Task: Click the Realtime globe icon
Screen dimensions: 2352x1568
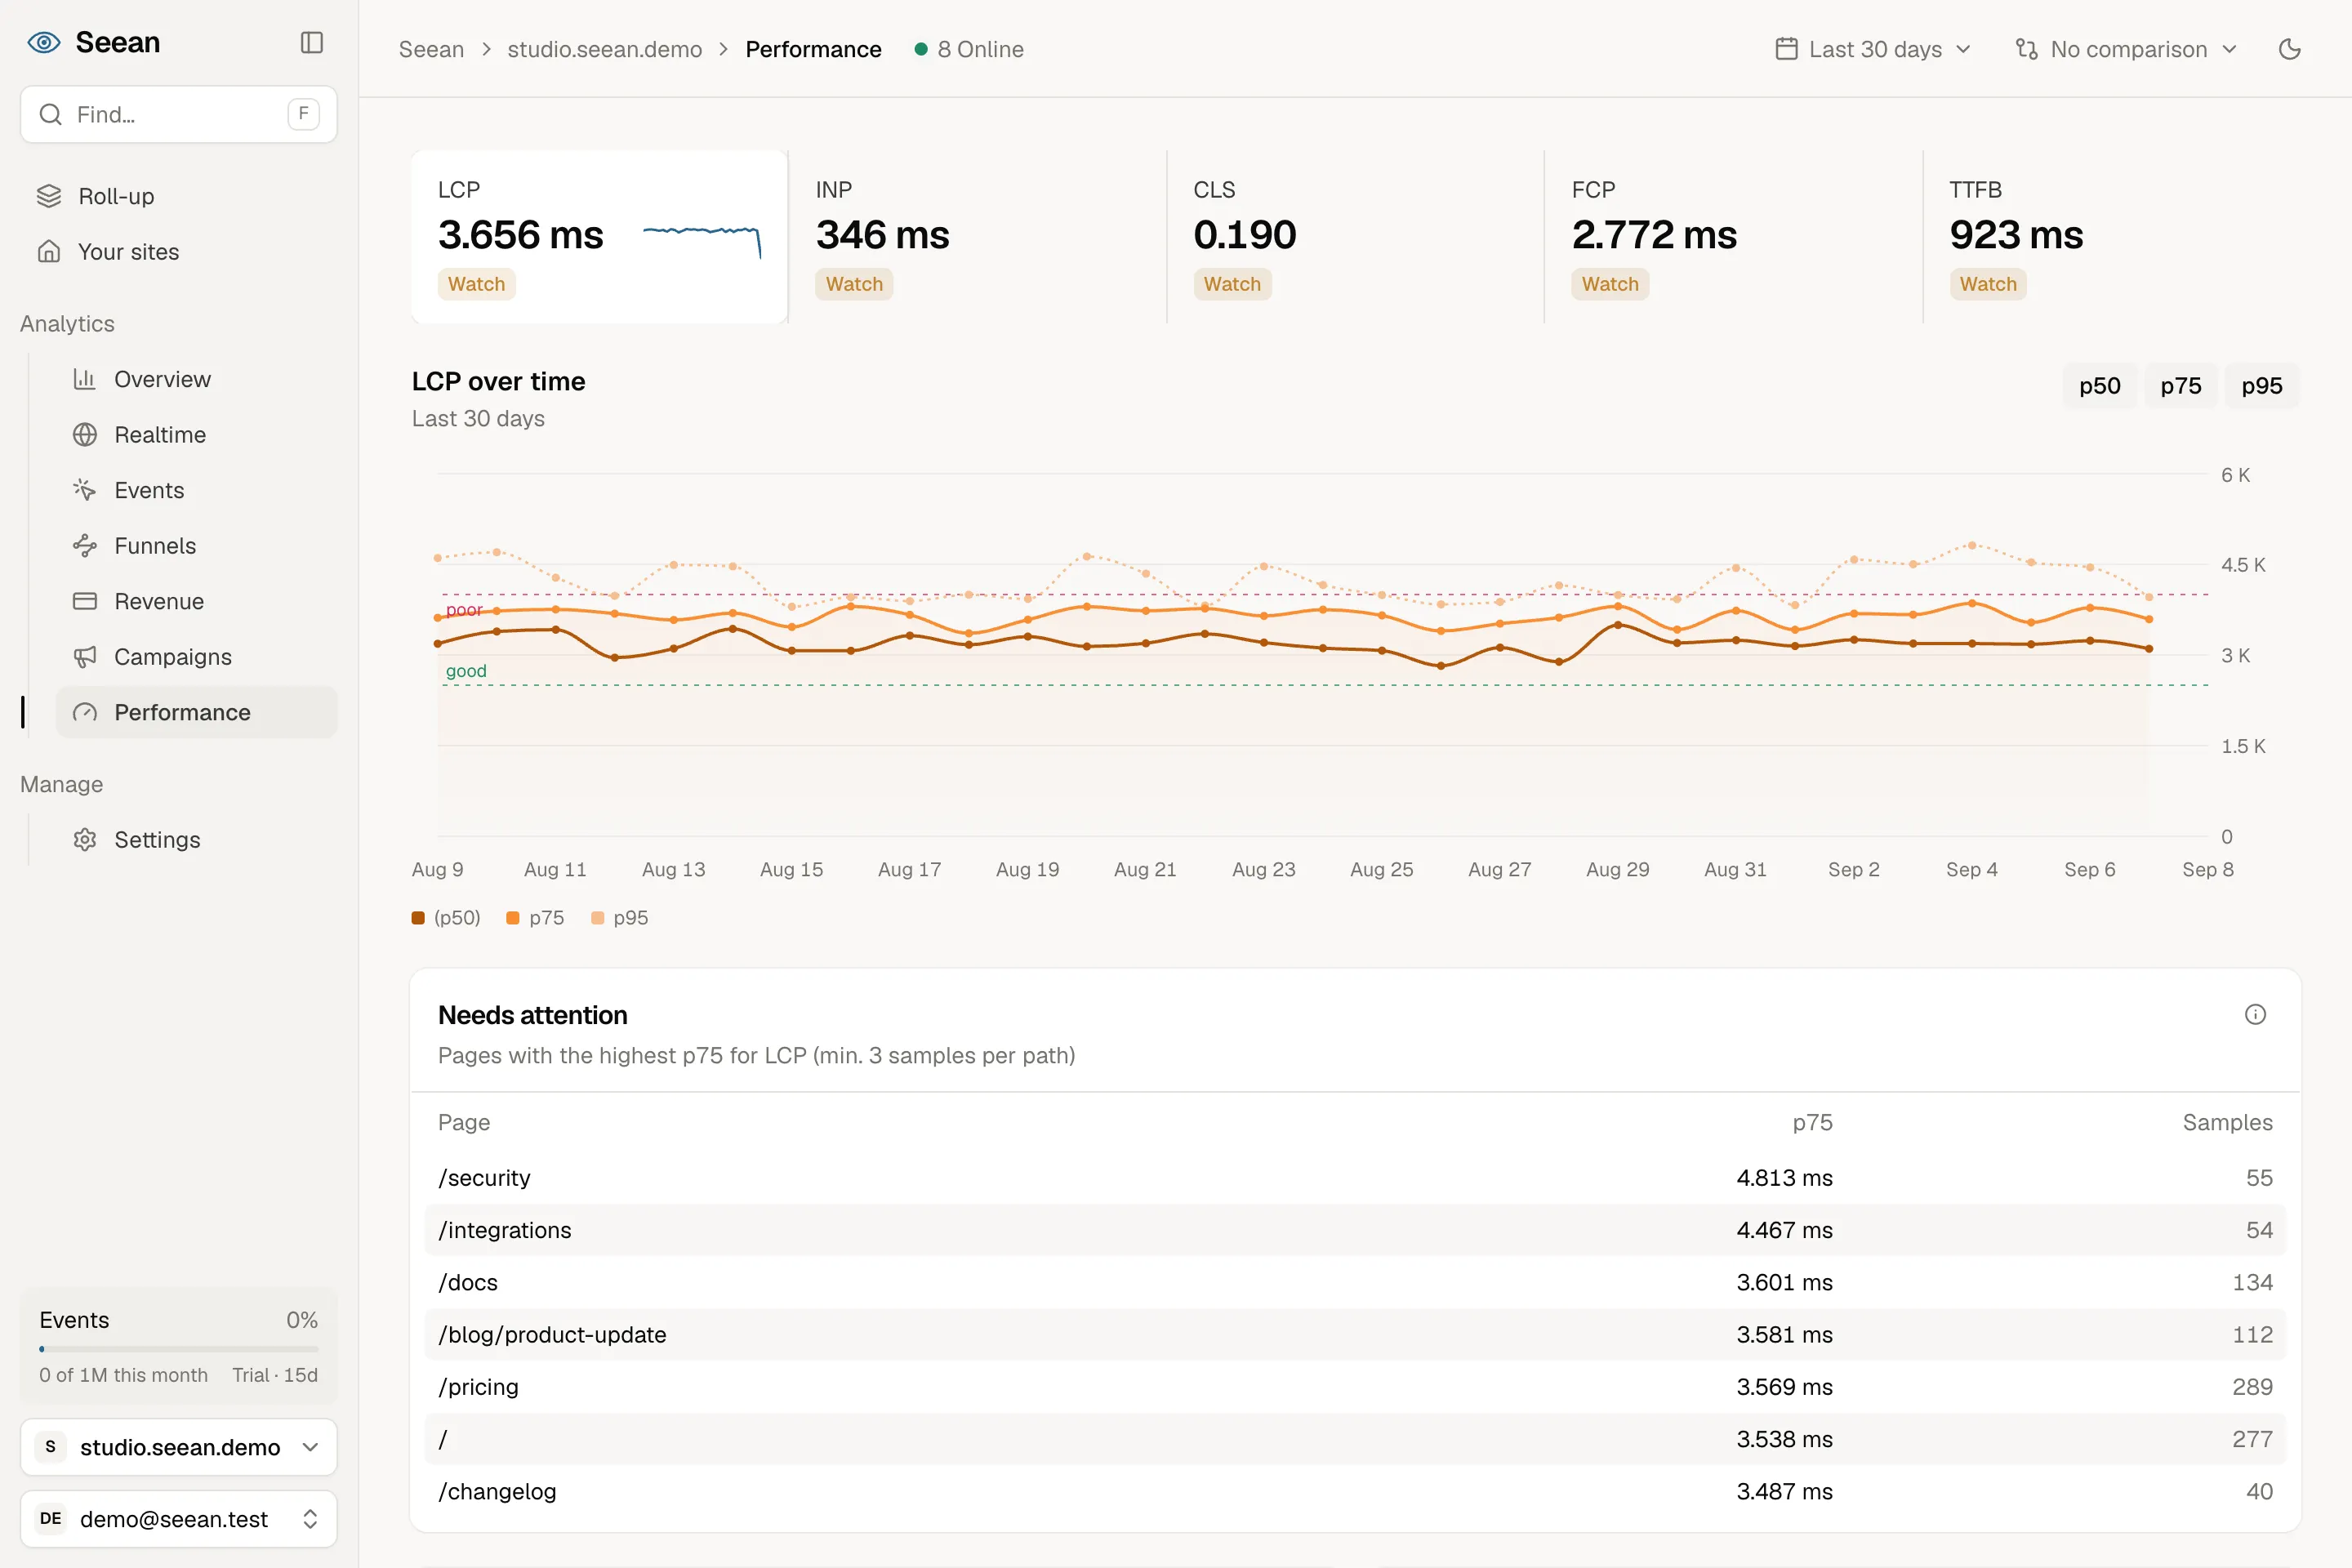Action: [85, 434]
